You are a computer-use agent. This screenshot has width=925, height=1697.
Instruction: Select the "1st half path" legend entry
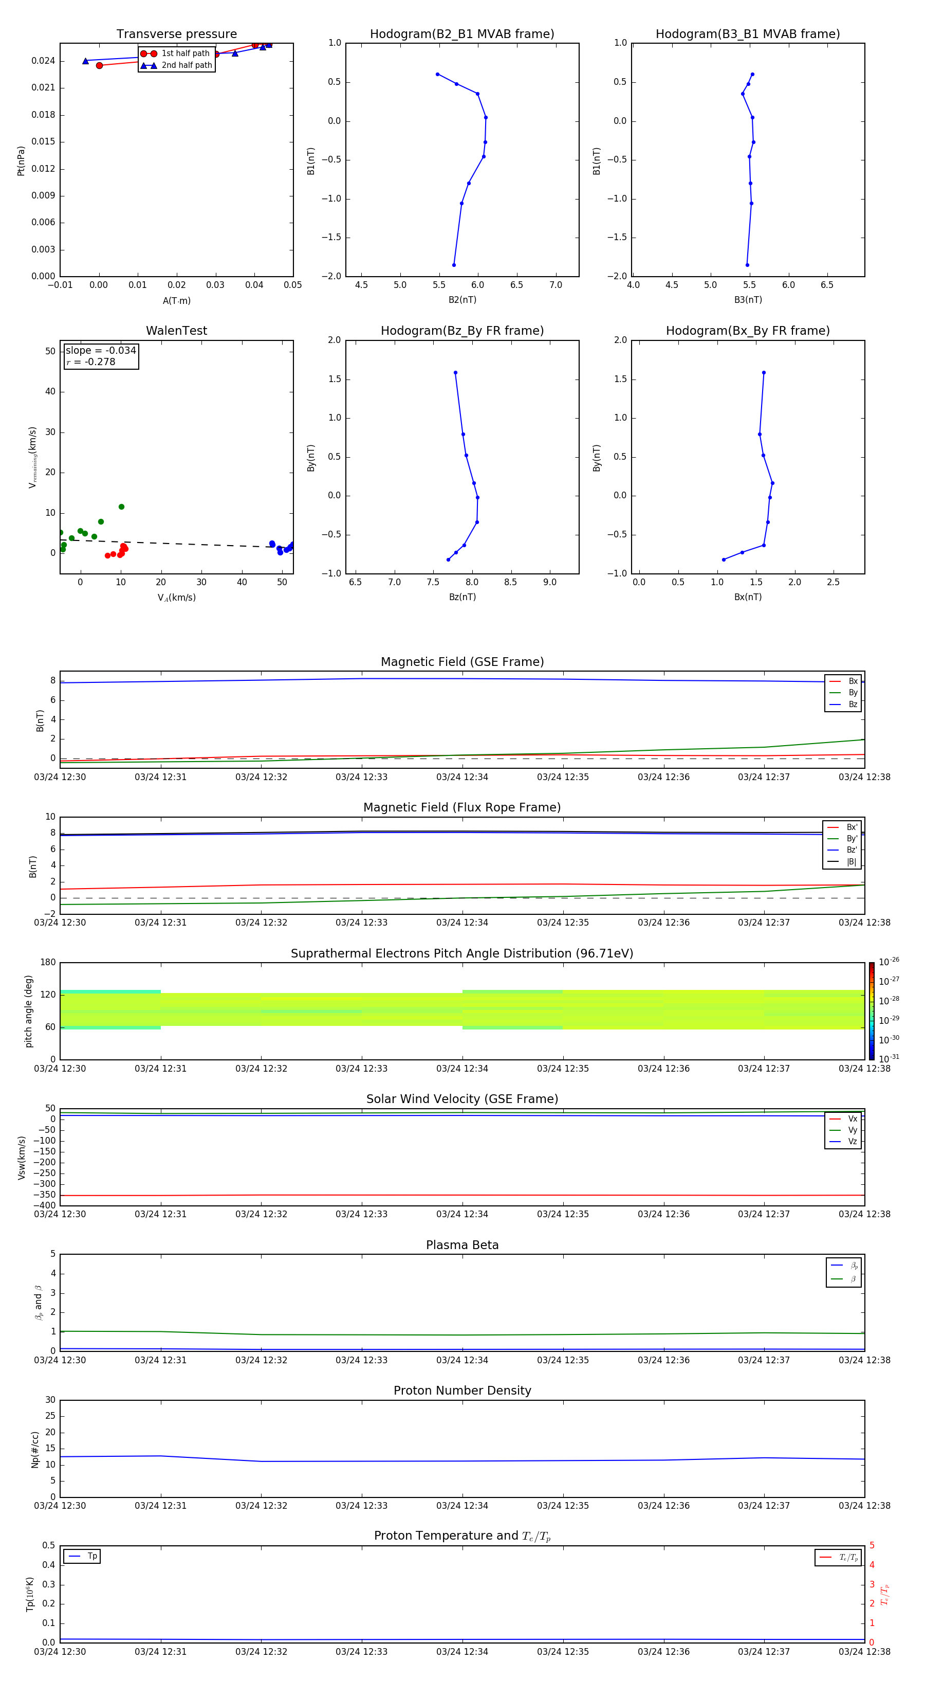point(176,53)
